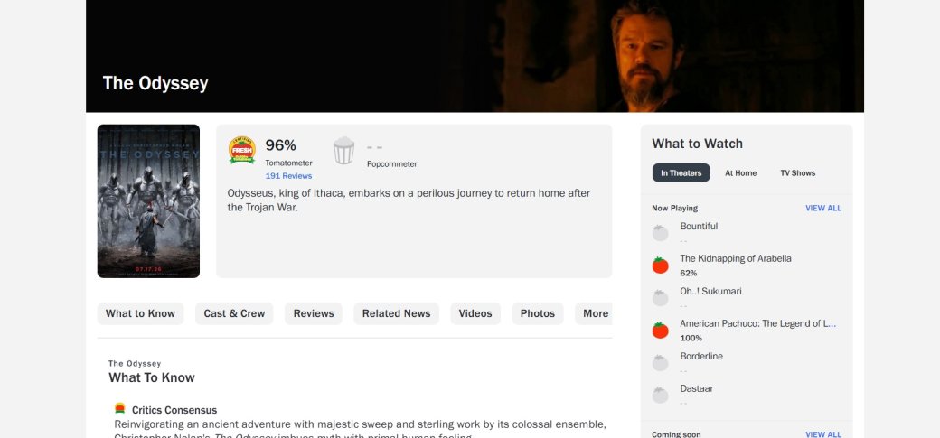Click the gray tomato icon next to Dastaar
940x438 pixels.
pos(660,395)
